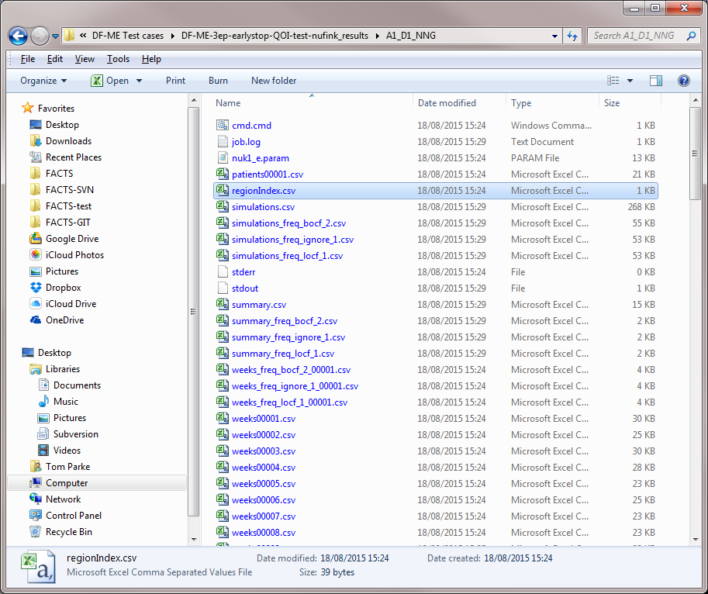Select Dropbox in the navigation pane
708x594 pixels.
63,288
